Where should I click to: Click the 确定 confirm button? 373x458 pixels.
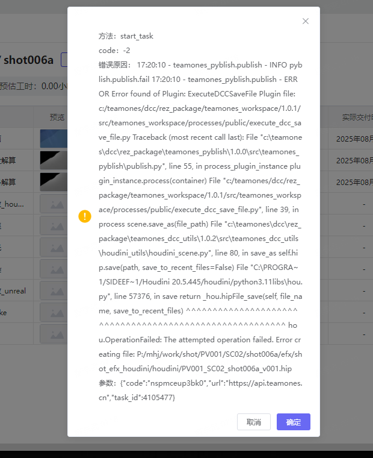pos(294,422)
